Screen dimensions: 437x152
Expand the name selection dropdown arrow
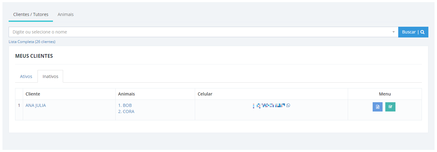[x=393, y=32]
